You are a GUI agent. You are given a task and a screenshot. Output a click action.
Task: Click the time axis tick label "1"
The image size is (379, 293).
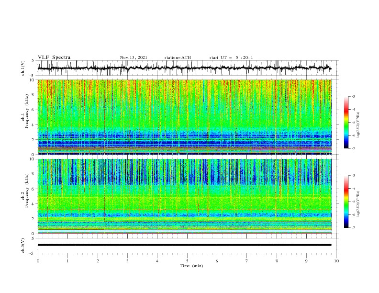click(67, 261)
